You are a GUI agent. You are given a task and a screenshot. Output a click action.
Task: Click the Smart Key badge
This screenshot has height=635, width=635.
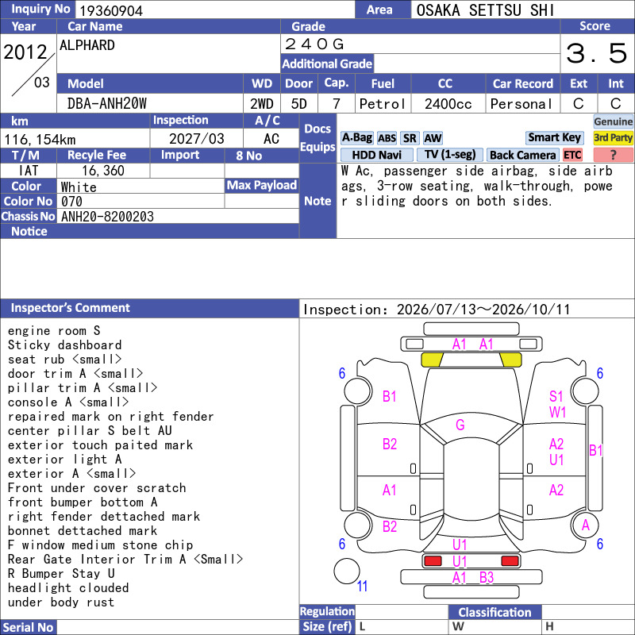(554, 138)
